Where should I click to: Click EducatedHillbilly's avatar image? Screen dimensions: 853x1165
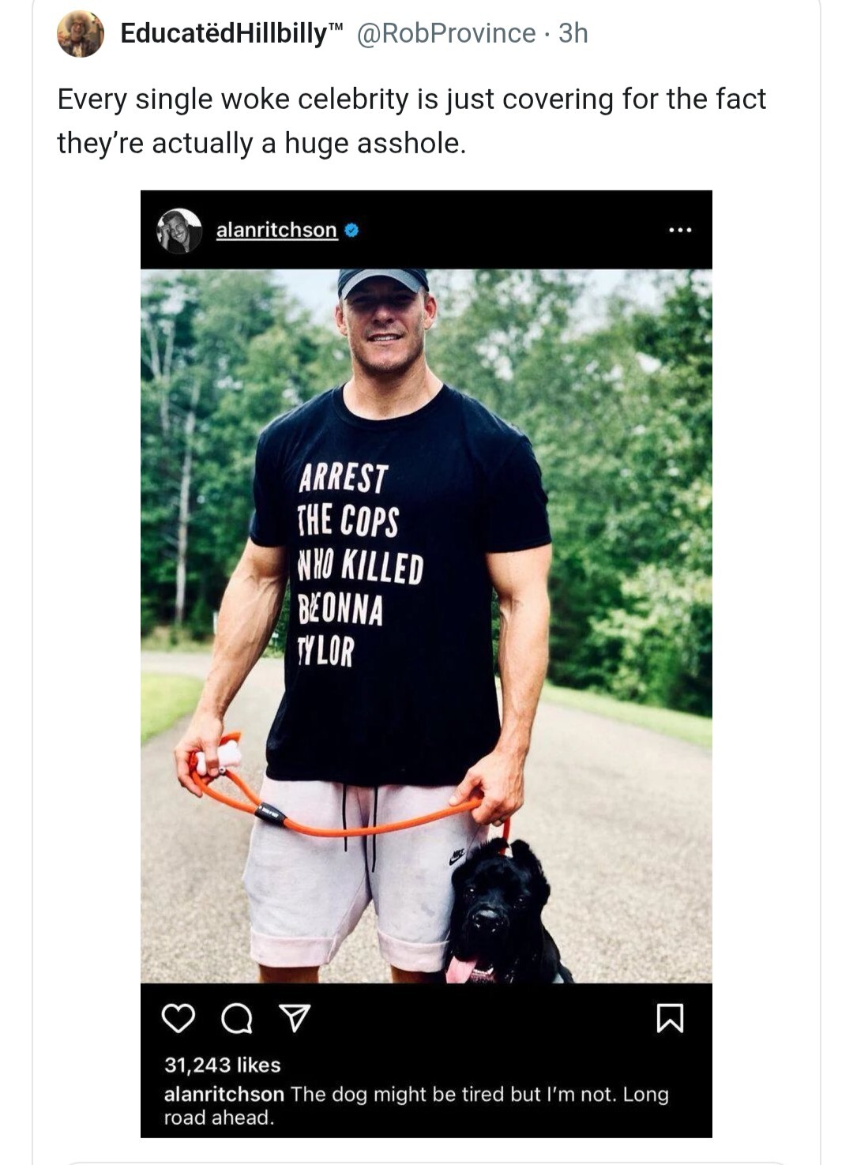[x=80, y=34]
